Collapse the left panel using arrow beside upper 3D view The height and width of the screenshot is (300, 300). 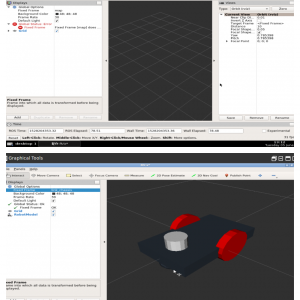coord(106,60)
